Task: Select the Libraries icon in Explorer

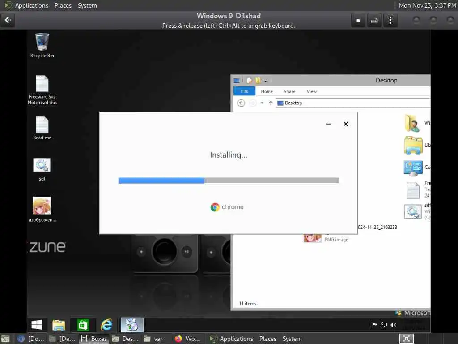Action: (x=413, y=145)
